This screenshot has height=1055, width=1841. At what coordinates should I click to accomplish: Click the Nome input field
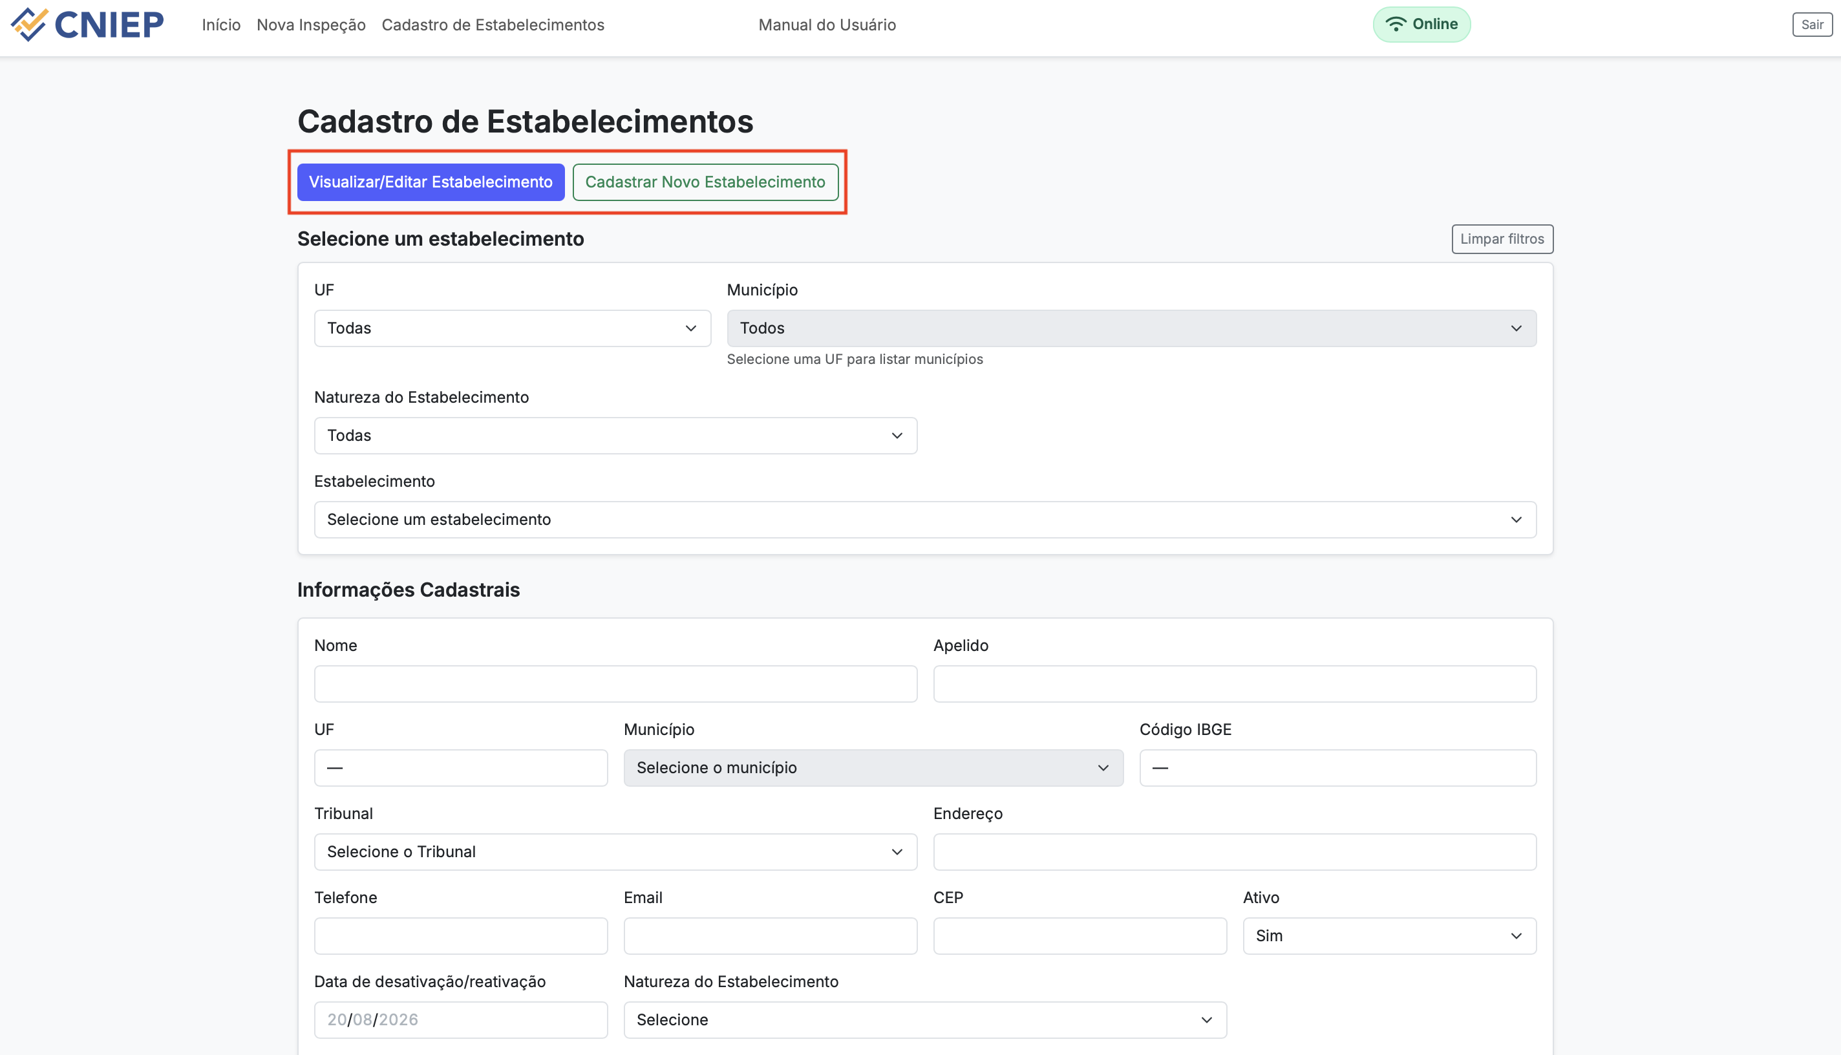click(615, 684)
